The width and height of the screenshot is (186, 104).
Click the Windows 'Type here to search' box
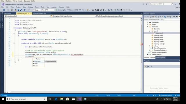click(x=26, y=99)
